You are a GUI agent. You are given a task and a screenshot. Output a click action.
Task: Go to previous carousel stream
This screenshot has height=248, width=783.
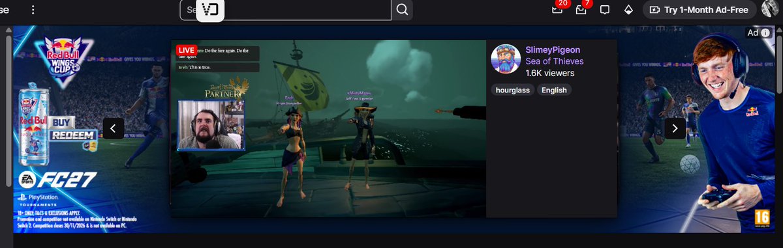point(114,128)
